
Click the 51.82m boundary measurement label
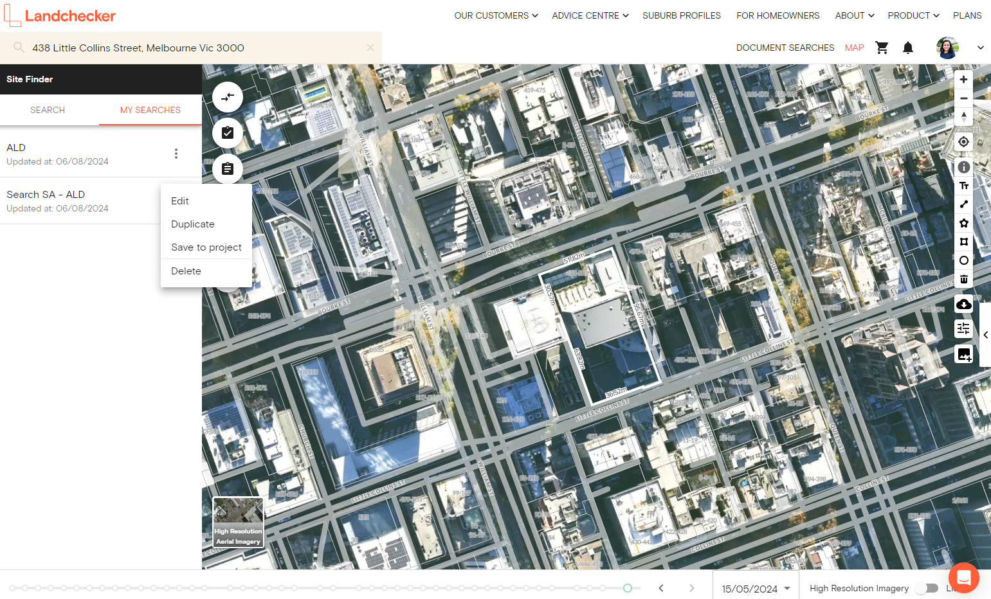tap(574, 258)
